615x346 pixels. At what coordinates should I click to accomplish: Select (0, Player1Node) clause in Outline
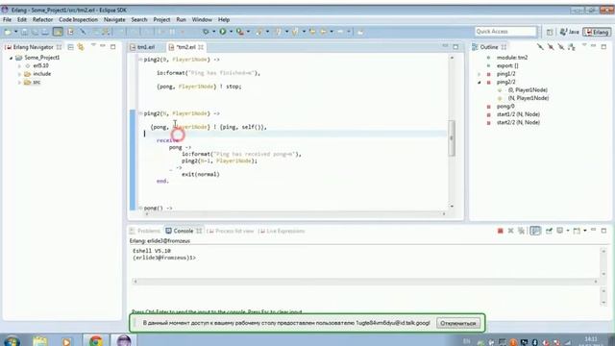pyautogui.click(x=528, y=90)
